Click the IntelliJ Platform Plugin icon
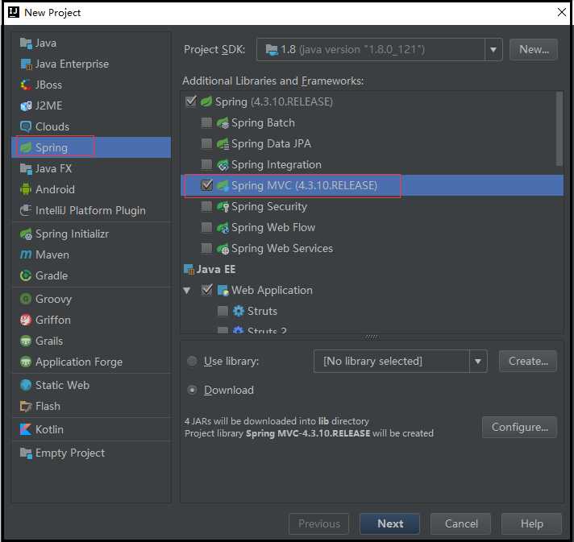The height and width of the screenshot is (542, 574). pos(26,210)
